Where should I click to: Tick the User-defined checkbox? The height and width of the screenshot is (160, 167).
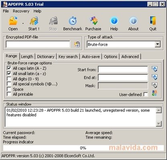(146, 94)
